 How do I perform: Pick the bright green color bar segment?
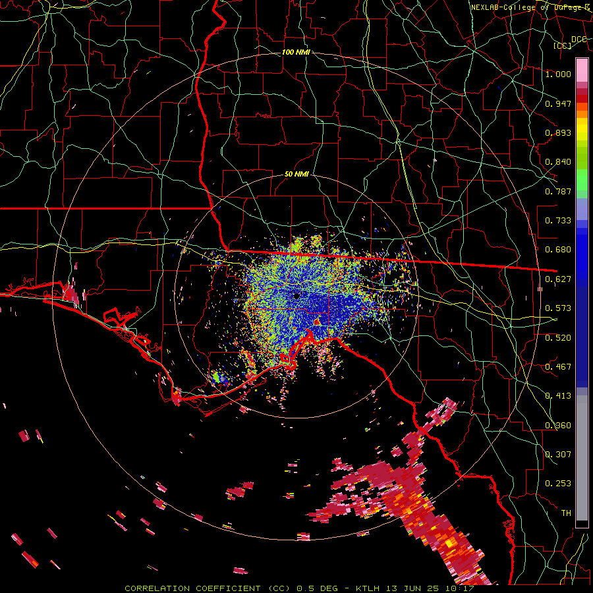tap(582, 180)
